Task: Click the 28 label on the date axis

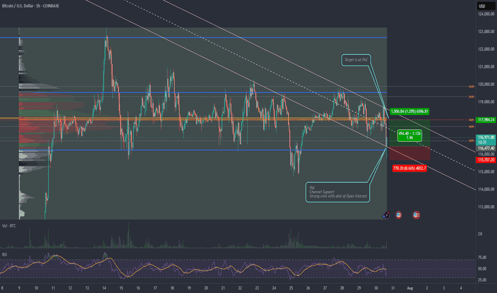Action: tap(342, 288)
